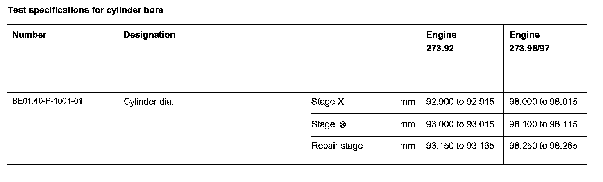Click the 'mm' unit in Repair stage row
Screen dimensions: 603x182
tap(407, 146)
